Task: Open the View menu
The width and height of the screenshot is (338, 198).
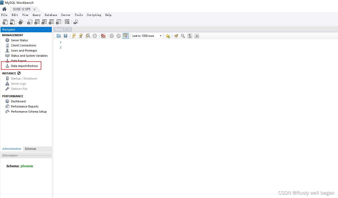Action: pyautogui.click(x=25, y=15)
